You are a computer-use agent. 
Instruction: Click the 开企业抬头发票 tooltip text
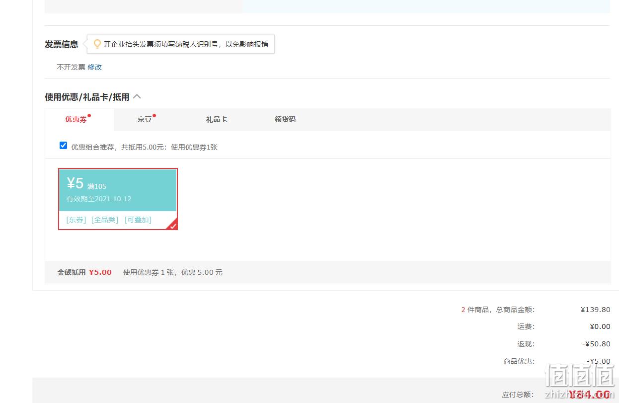(x=186, y=44)
